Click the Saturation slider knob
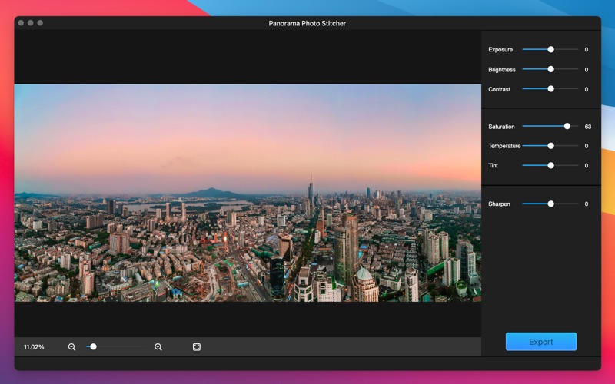 click(x=567, y=126)
